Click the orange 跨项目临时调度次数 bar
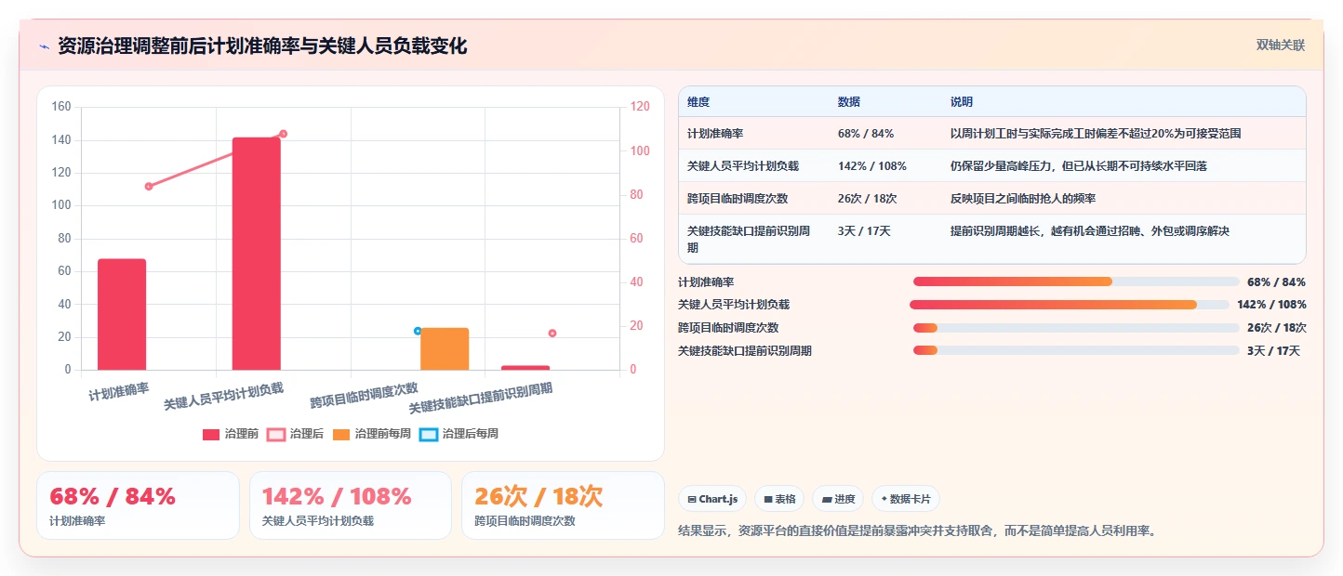Image resolution: width=1343 pixels, height=576 pixels. (x=445, y=348)
